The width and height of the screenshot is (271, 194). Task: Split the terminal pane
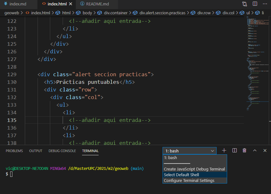pyautogui.click(x=234, y=151)
